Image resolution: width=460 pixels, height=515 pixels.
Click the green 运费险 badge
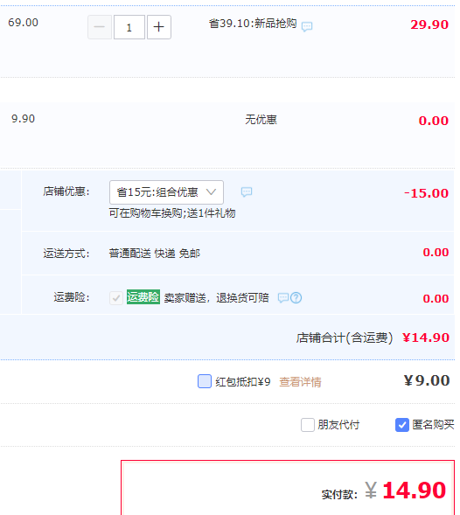point(143,297)
